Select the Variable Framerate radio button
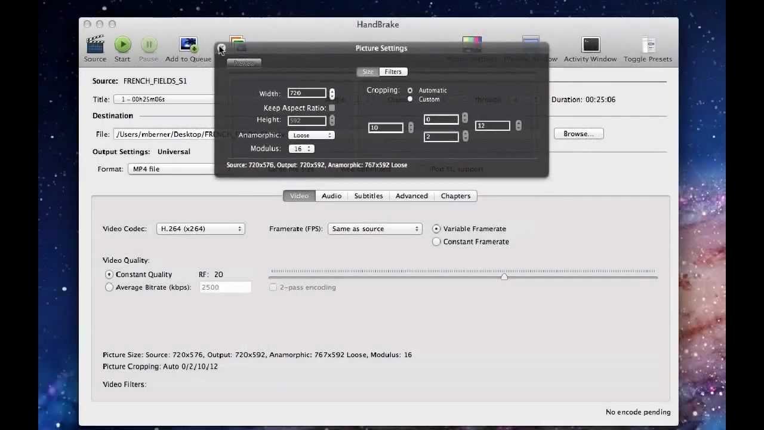Viewport: 764px width, 430px height. click(x=436, y=229)
